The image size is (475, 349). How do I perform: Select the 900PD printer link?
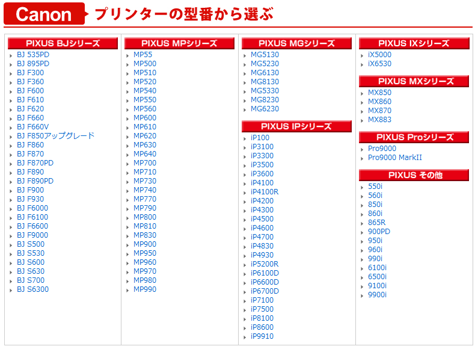pyautogui.click(x=379, y=231)
